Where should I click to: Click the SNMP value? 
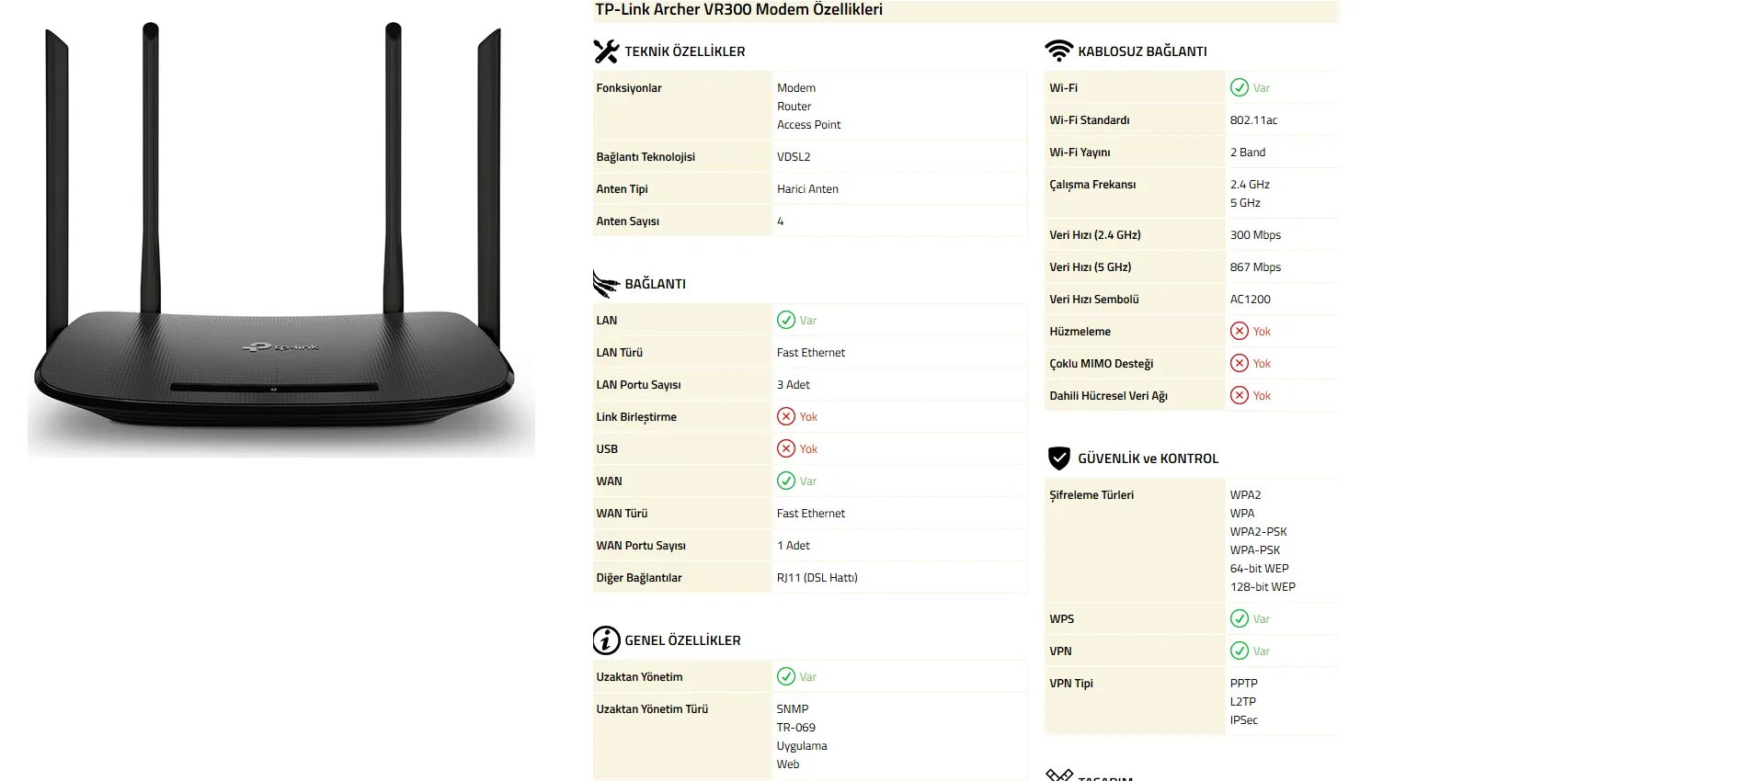click(793, 709)
